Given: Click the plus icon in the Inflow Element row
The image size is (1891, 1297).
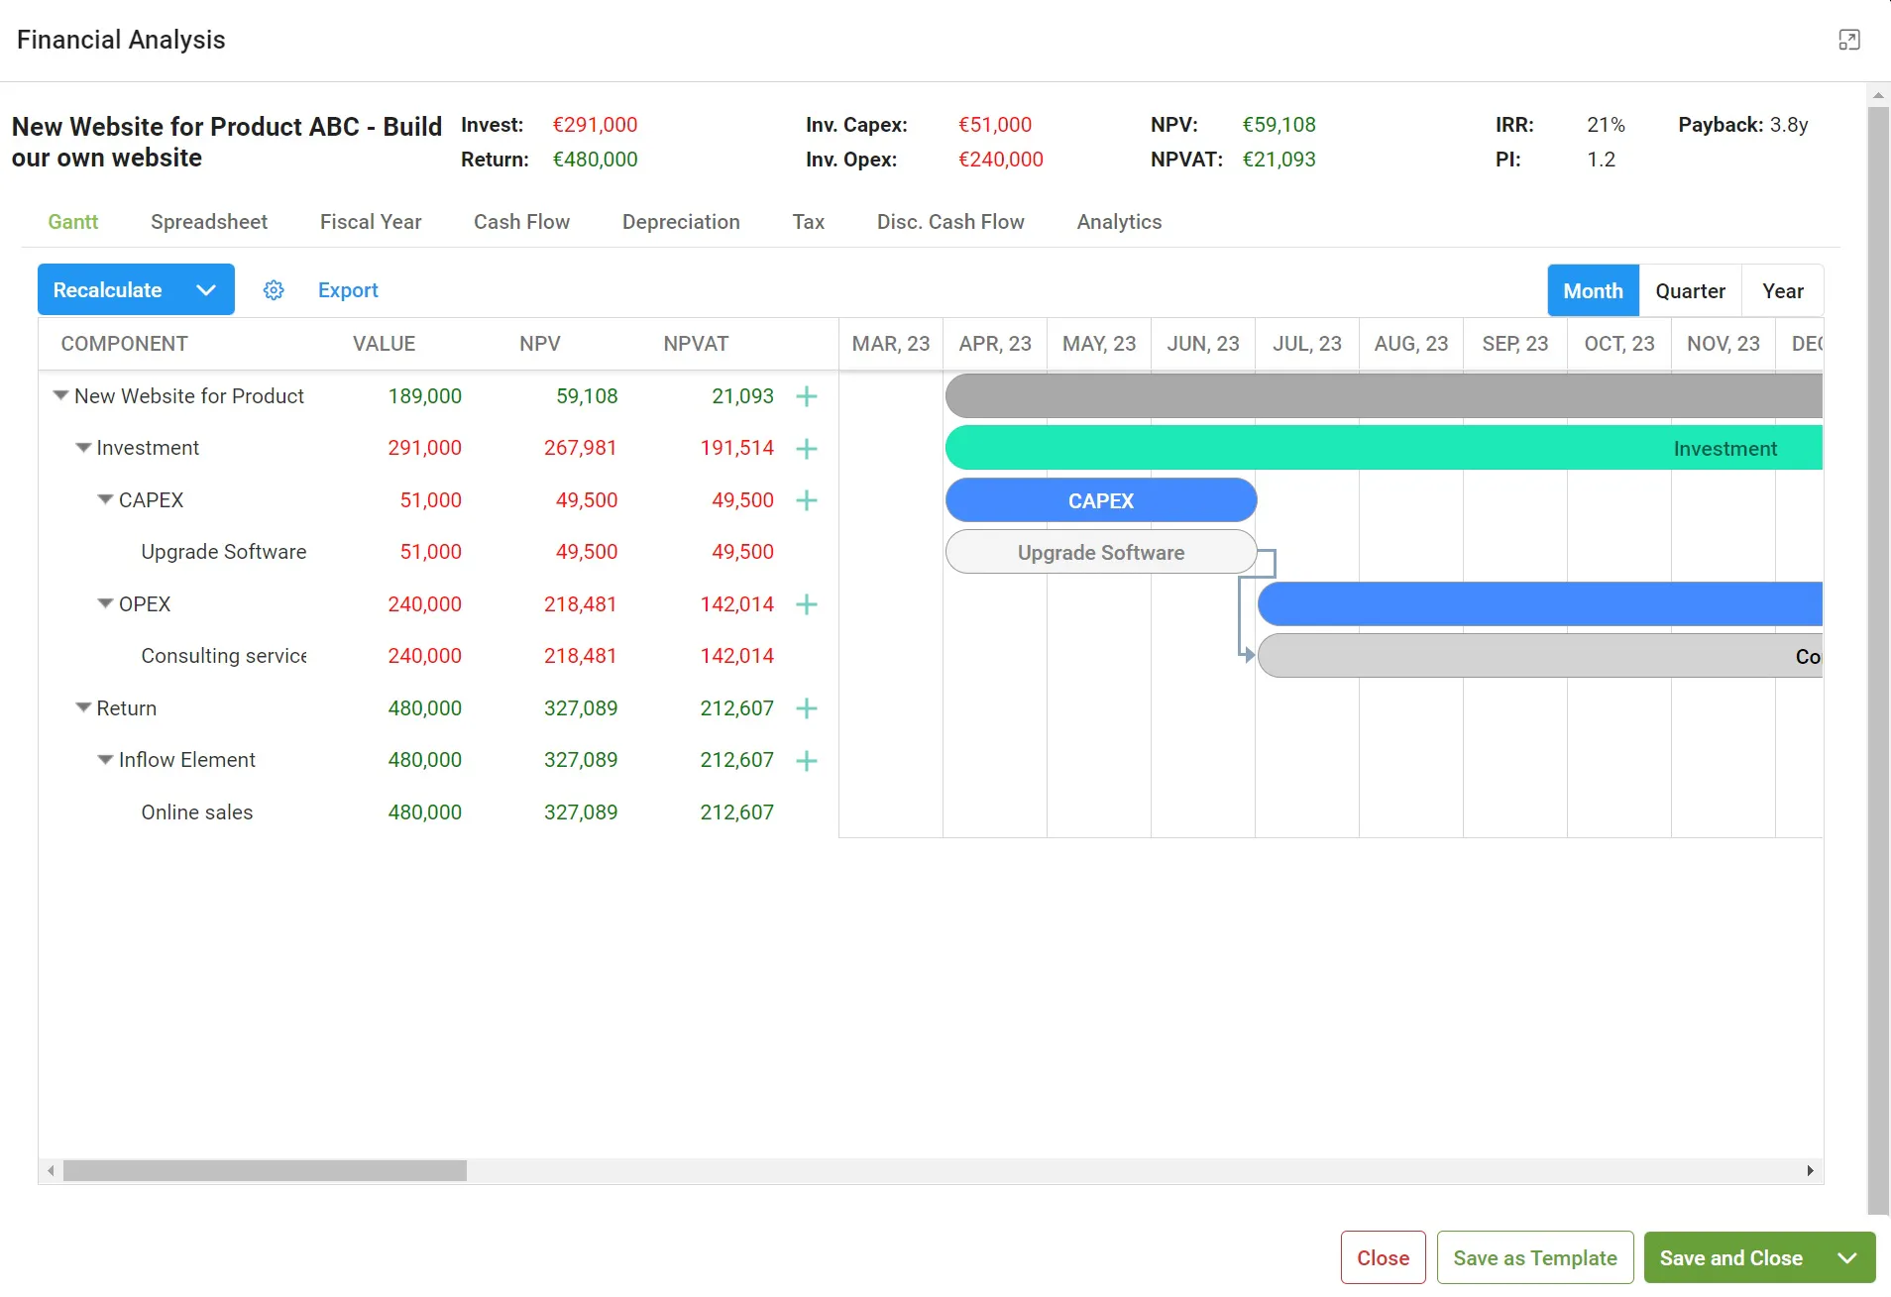Looking at the screenshot, I should click(x=807, y=761).
